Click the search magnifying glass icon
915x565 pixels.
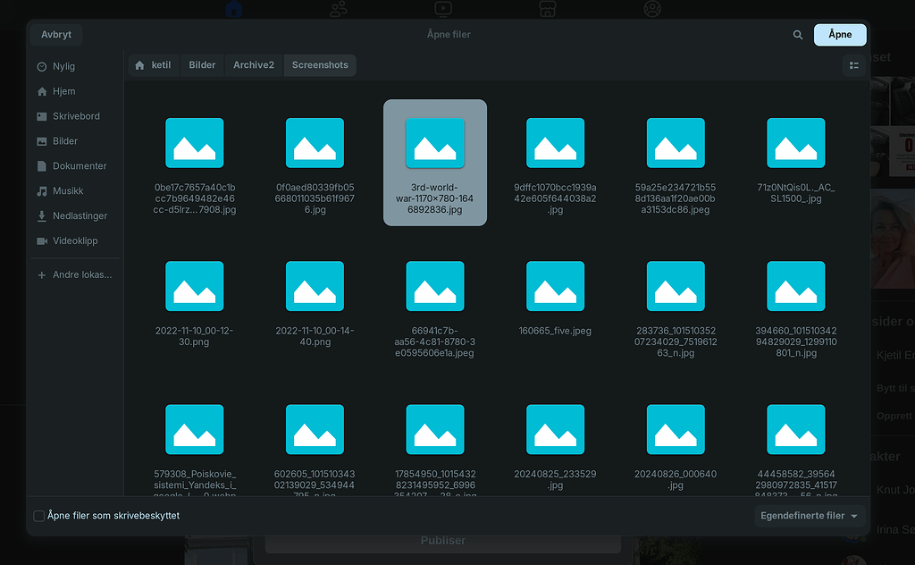pyautogui.click(x=798, y=34)
